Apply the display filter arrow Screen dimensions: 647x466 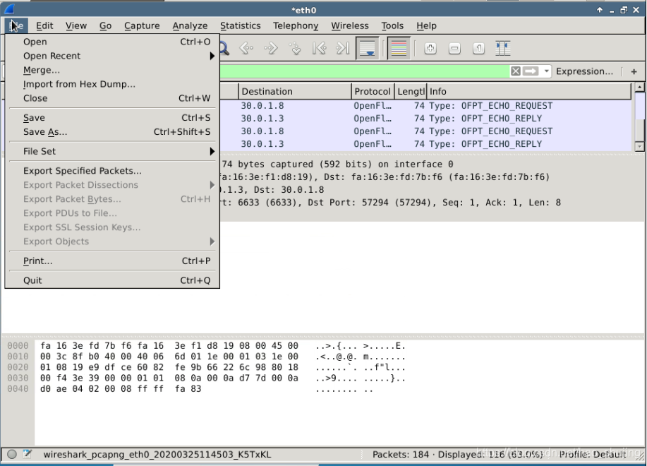tap(531, 71)
